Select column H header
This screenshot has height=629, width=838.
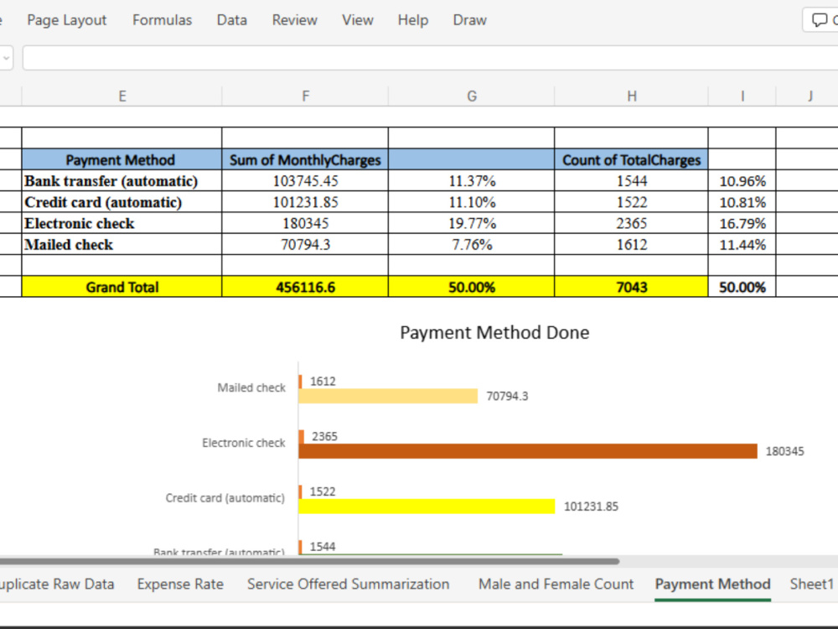632,96
